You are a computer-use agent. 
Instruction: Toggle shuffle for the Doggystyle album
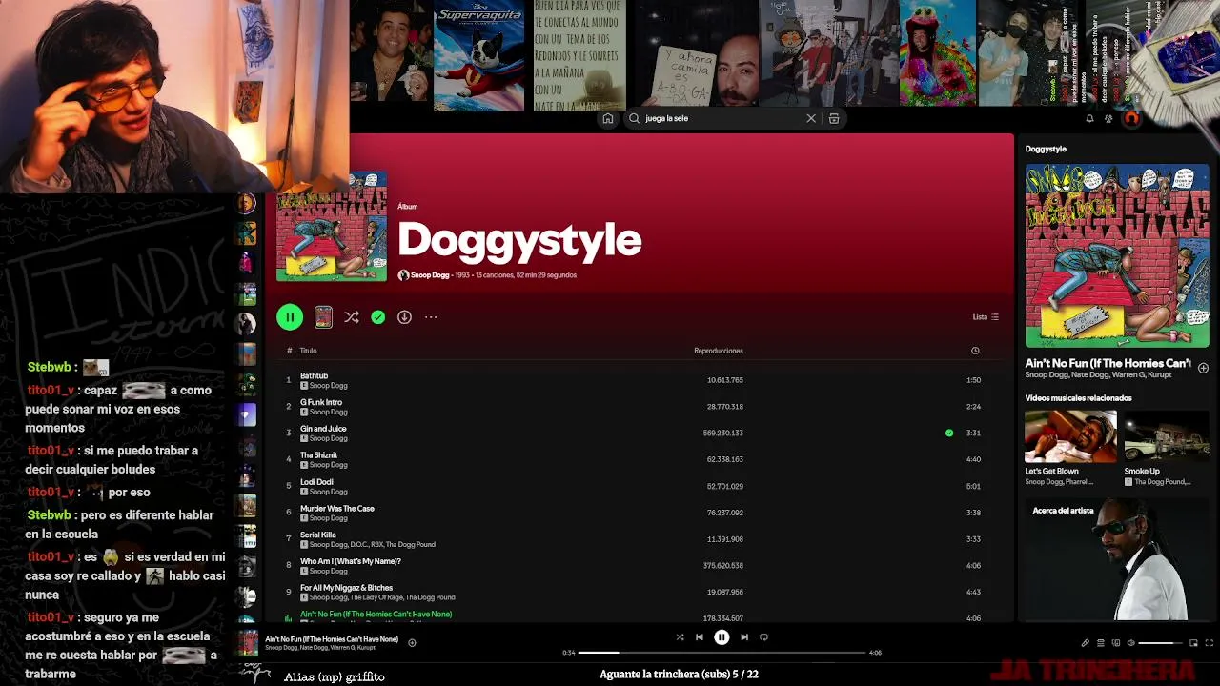coord(352,317)
